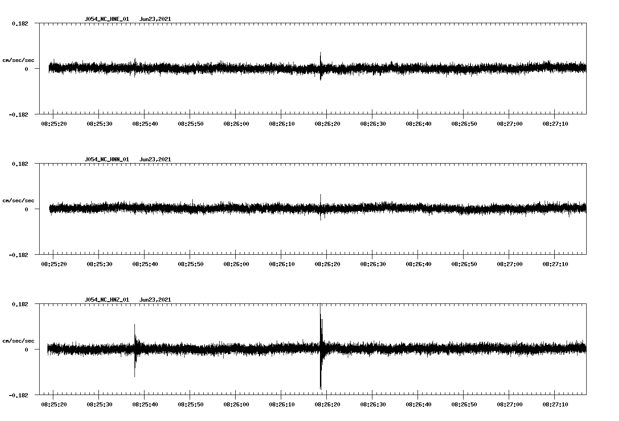Viewport: 619px width, 421px height.
Task: Click the Jun23,2021 date on the HNZ plot
Action: (155, 300)
